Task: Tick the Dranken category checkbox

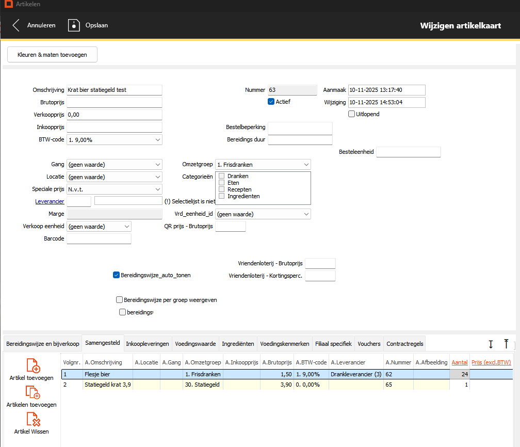Action: 222,176
